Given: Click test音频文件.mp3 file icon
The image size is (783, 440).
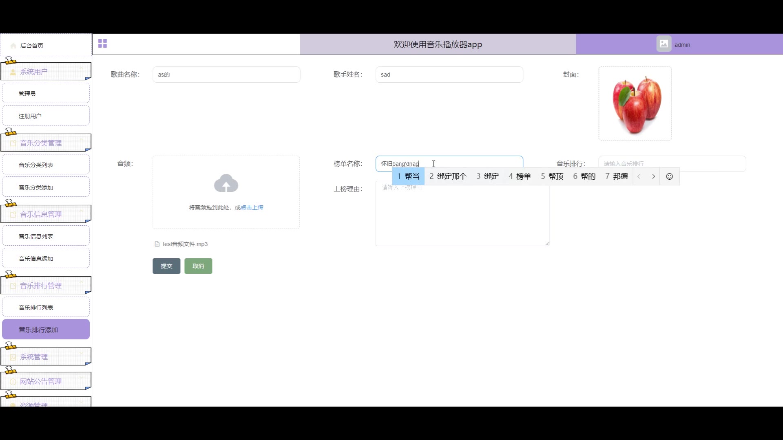Looking at the screenshot, I should point(157,244).
